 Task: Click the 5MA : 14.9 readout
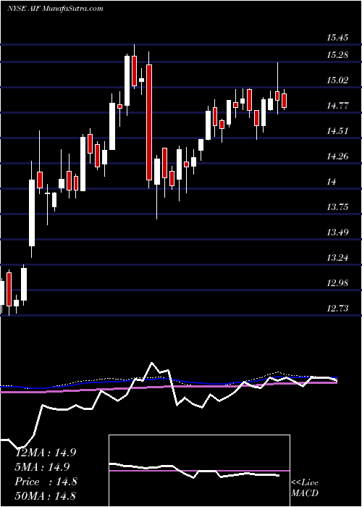(43, 467)
